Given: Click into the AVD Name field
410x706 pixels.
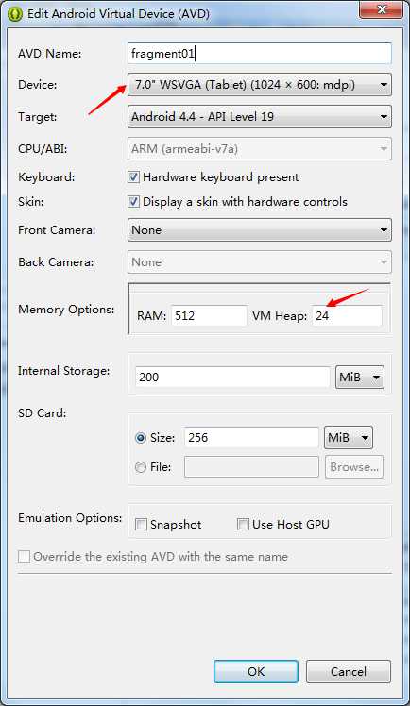Looking at the screenshot, I should pos(260,54).
